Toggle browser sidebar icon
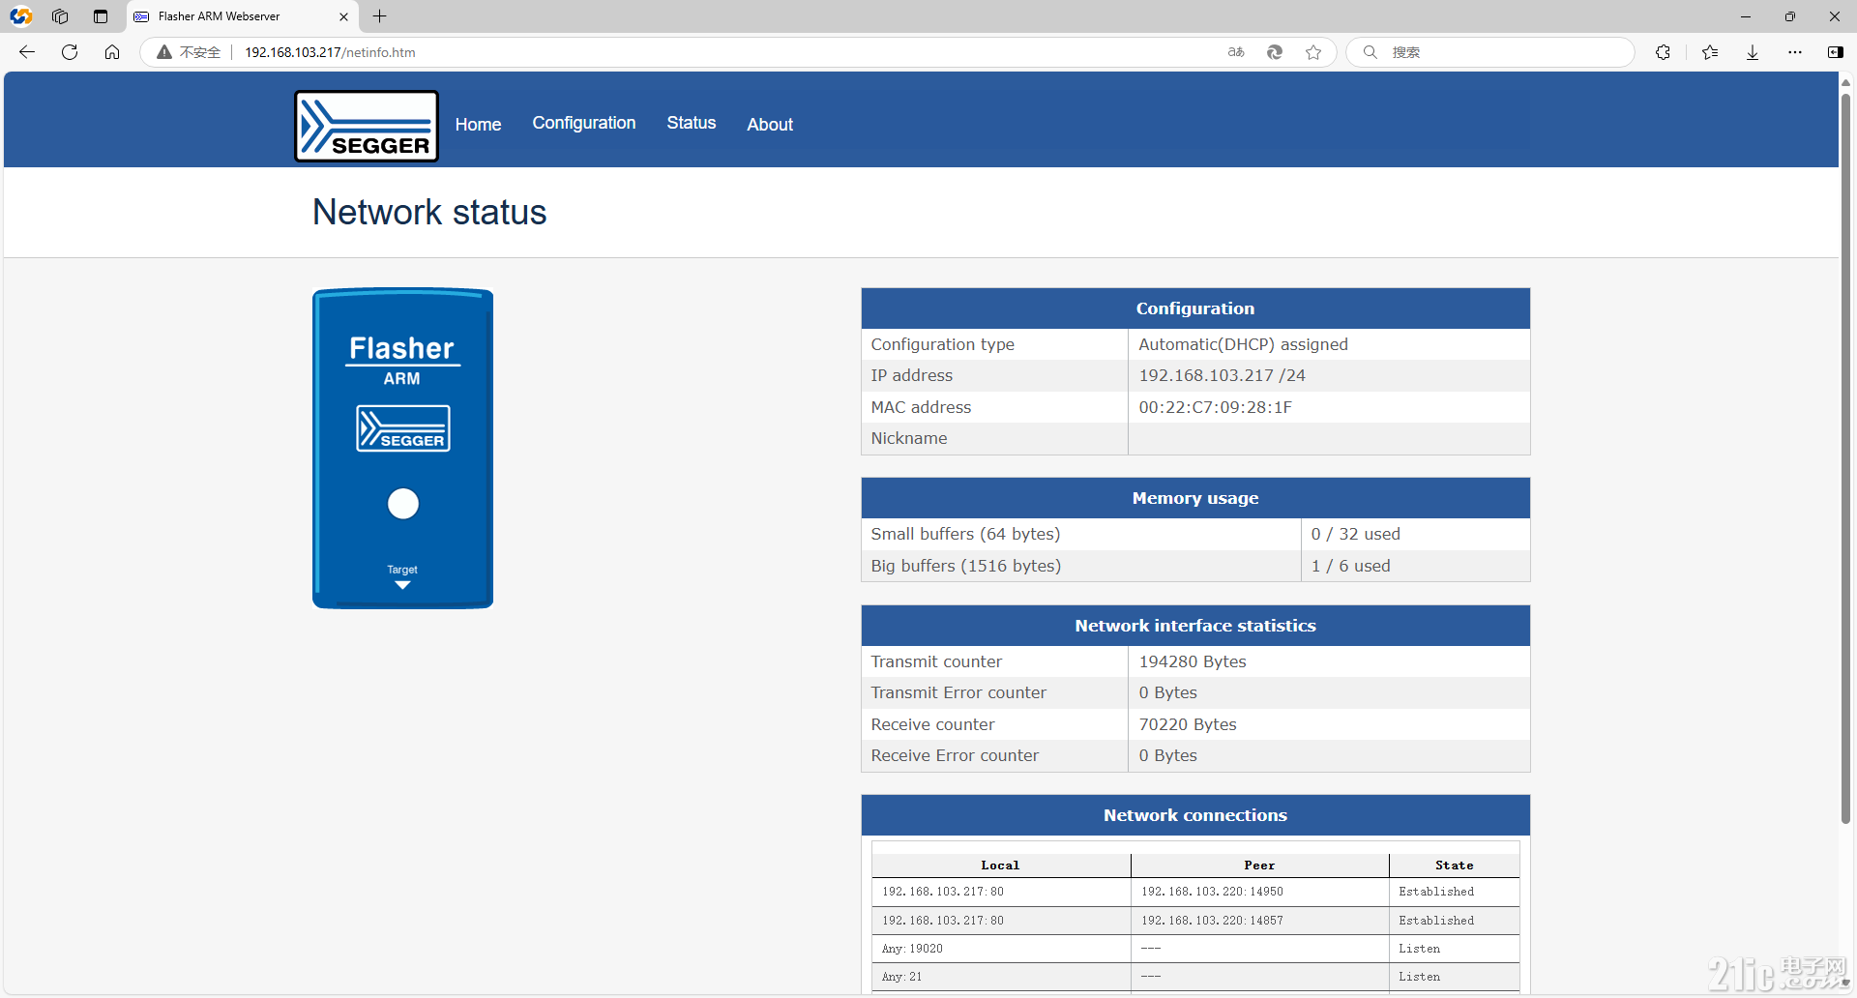Viewport: 1857px width, 998px height. (1835, 52)
